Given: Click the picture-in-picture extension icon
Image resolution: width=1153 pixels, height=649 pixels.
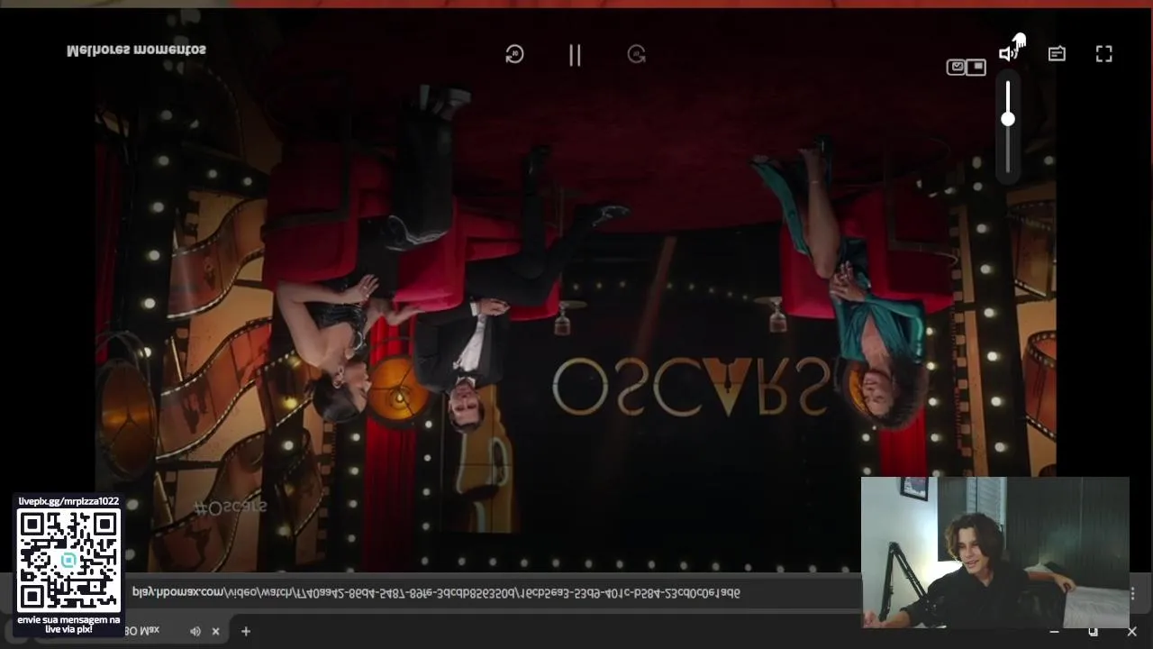Looking at the screenshot, I should click(x=976, y=67).
